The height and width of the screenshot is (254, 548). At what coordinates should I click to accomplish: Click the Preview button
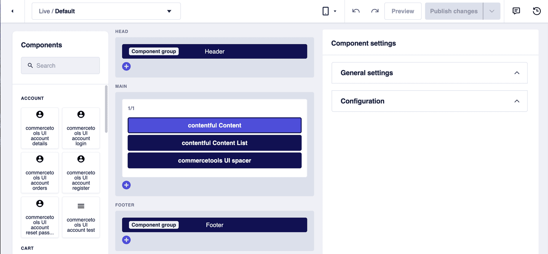click(403, 11)
